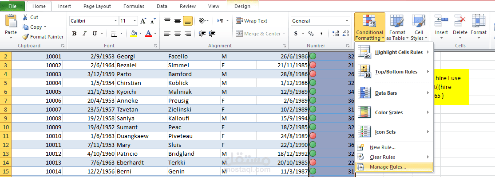Click the Conditional Formatting button
The image size is (495, 177).
tap(369, 27)
